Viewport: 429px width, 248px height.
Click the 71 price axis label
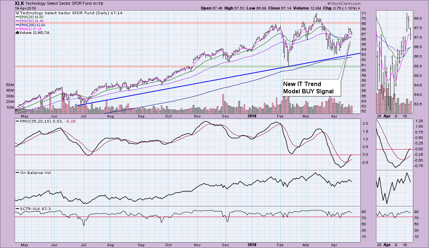coord(364,13)
